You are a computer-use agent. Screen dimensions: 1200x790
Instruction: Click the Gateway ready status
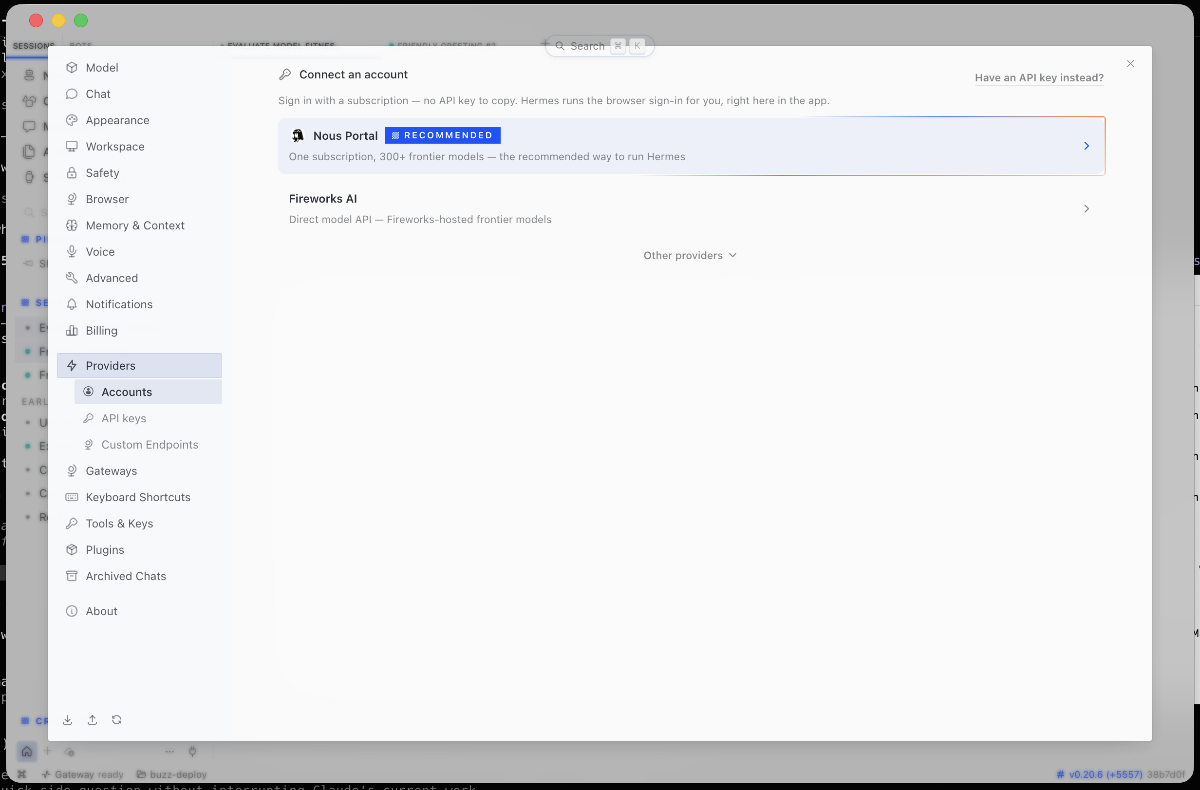coord(83,774)
